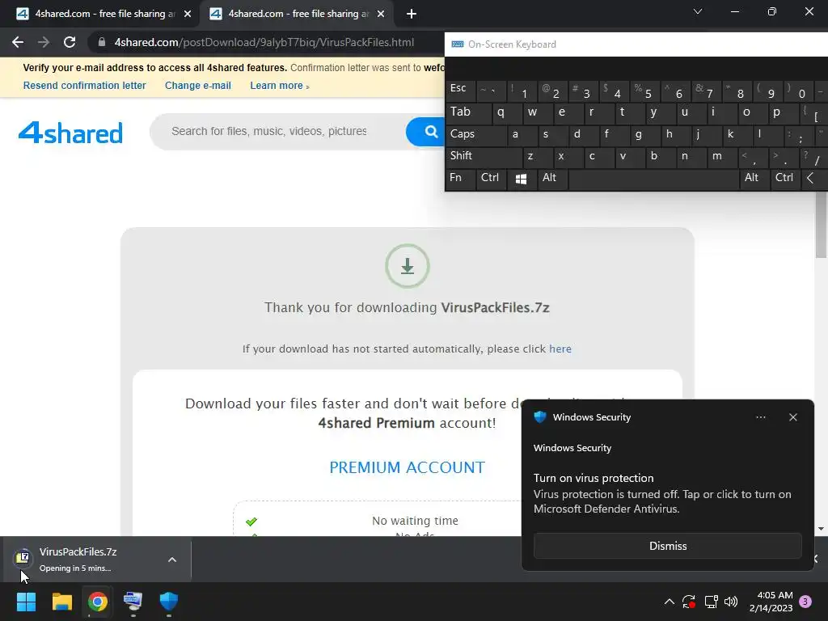Click the Windows logo key on the On-Screen Keyboard

click(x=522, y=179)
